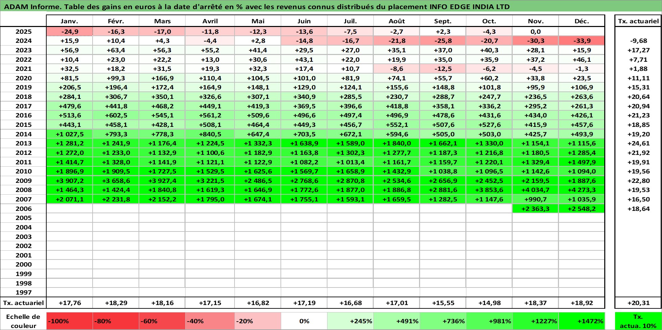Viewport: 662px width, 330px height.
Task: Click the Mai column header
Action: (x=258, y=21)
